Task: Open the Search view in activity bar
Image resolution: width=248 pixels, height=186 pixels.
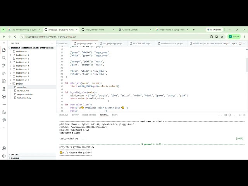Action: tap(4, 58)
